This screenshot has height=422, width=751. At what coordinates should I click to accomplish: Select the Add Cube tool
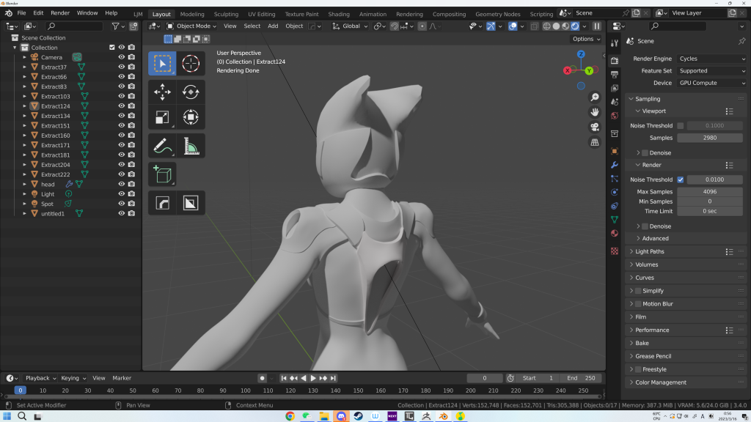click(162, 174)
